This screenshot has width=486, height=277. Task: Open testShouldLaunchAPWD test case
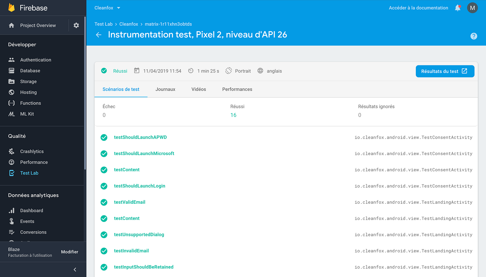click(140, 137)
